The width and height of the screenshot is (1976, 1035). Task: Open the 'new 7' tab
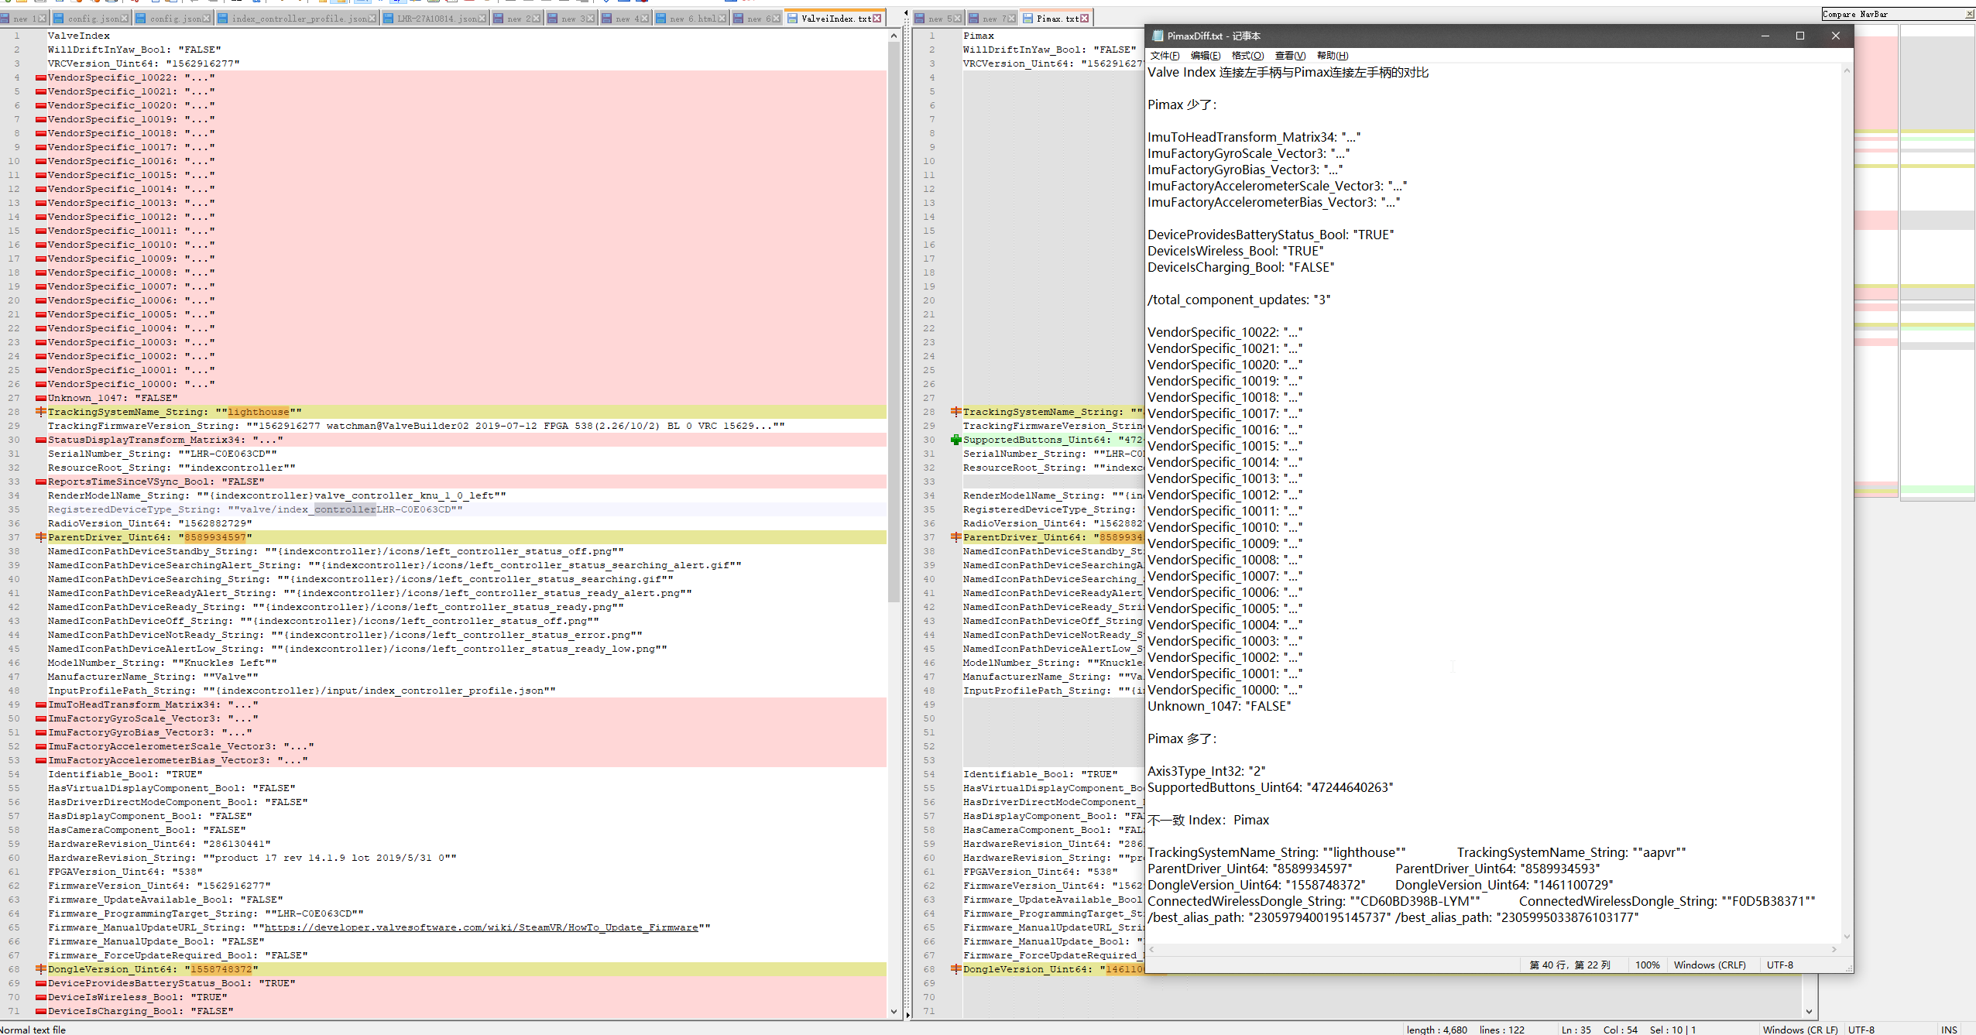993,19
